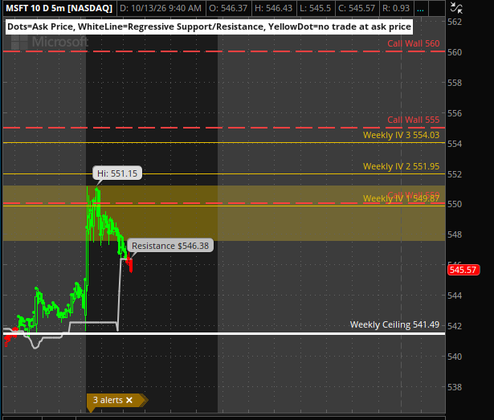Screen dimensions: 494x420
Task: Select the Hi: 551.15 bubble
Action: (x=117, y=173)
